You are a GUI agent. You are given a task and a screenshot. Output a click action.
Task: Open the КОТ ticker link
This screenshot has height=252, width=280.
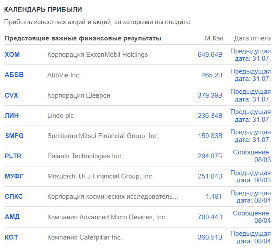point(12,237)
